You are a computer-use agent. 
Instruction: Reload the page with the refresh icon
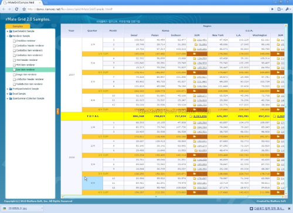(16, 9)
